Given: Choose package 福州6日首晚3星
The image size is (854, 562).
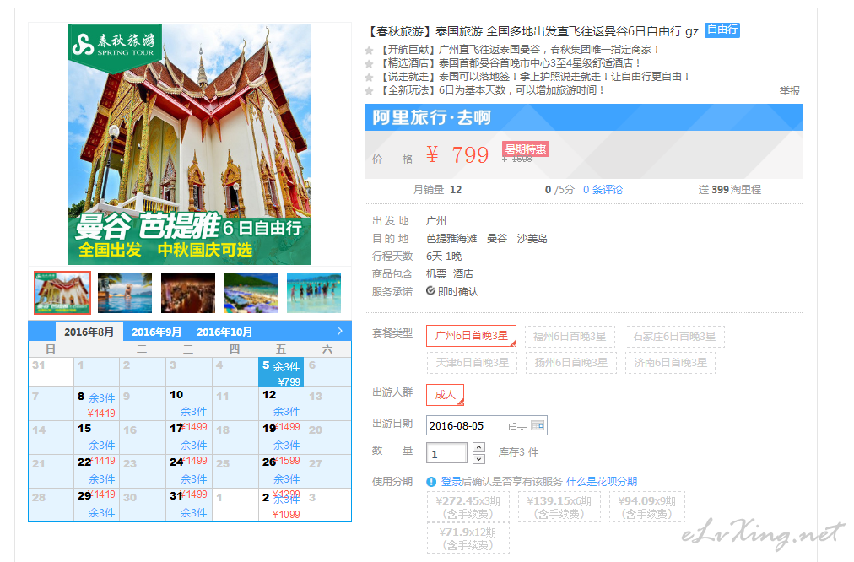Looking at the screenshot, I should 570,337.
